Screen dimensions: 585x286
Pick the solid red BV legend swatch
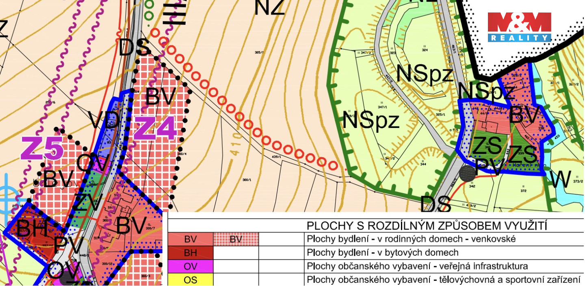190,239
